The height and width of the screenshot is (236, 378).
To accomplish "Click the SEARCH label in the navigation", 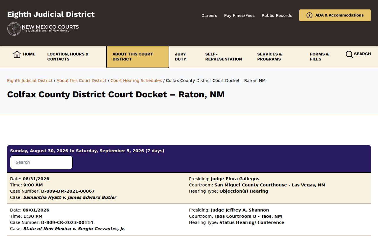I will 362,54.
